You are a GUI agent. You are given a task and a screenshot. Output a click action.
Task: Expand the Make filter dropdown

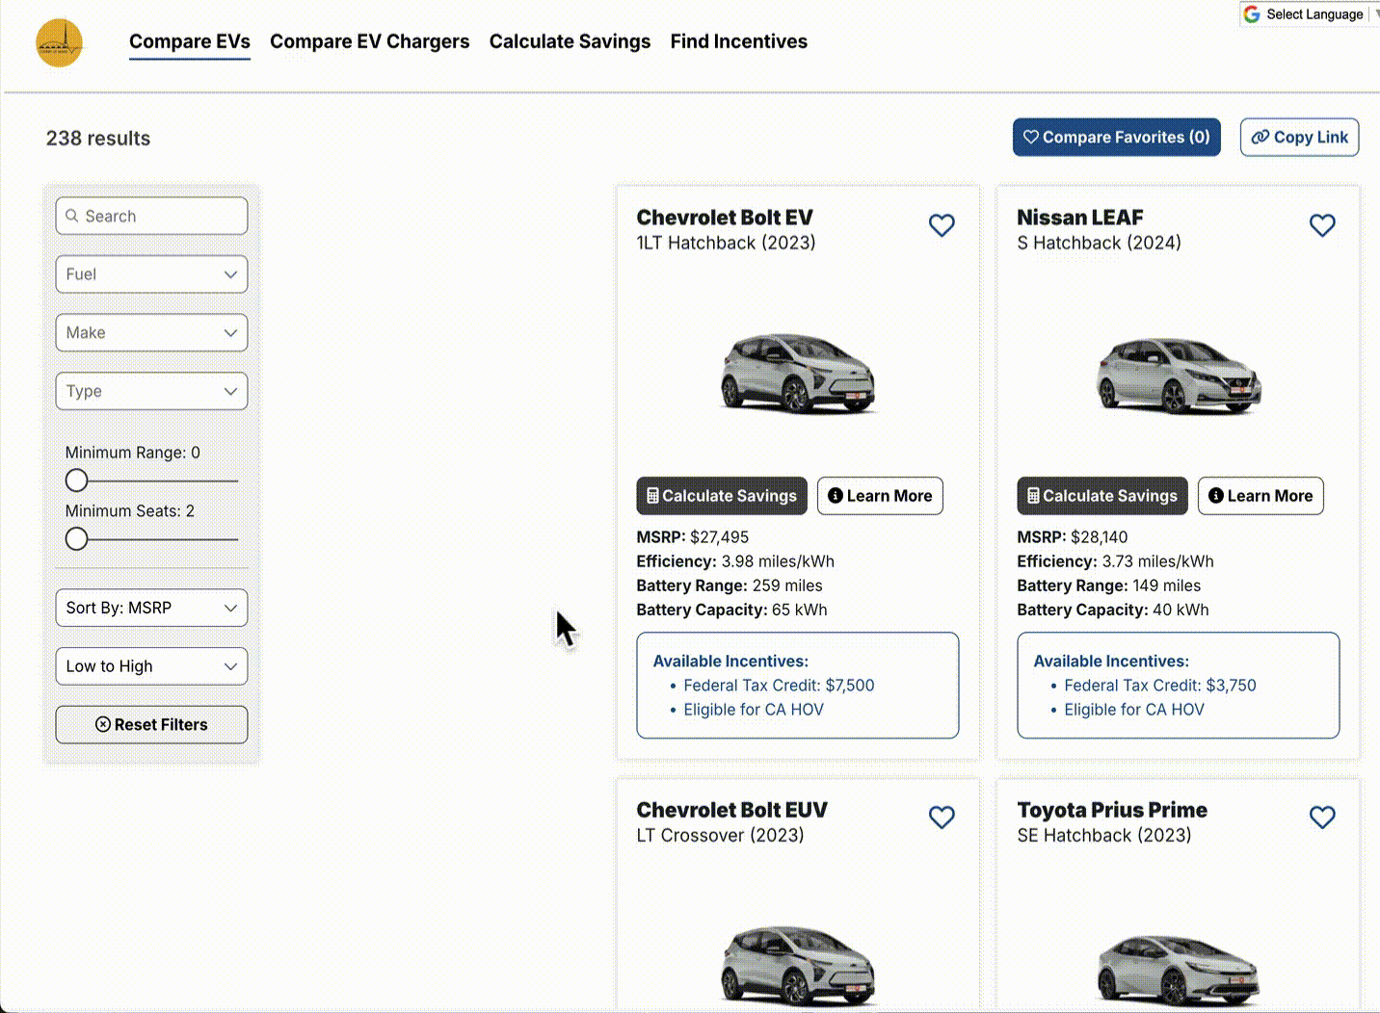(151, 333)
